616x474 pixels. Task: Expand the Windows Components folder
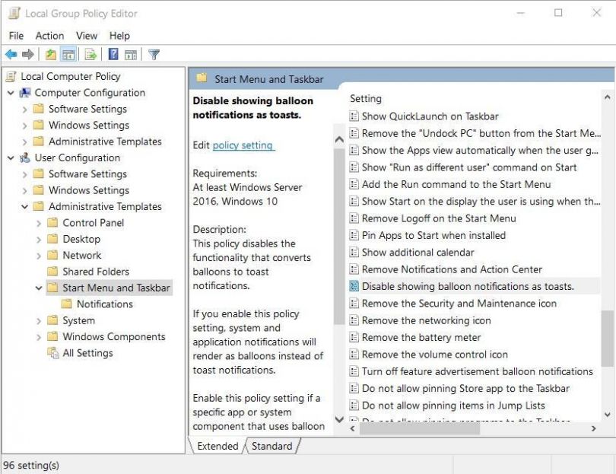pyautogui.click(x=39, y=337)
